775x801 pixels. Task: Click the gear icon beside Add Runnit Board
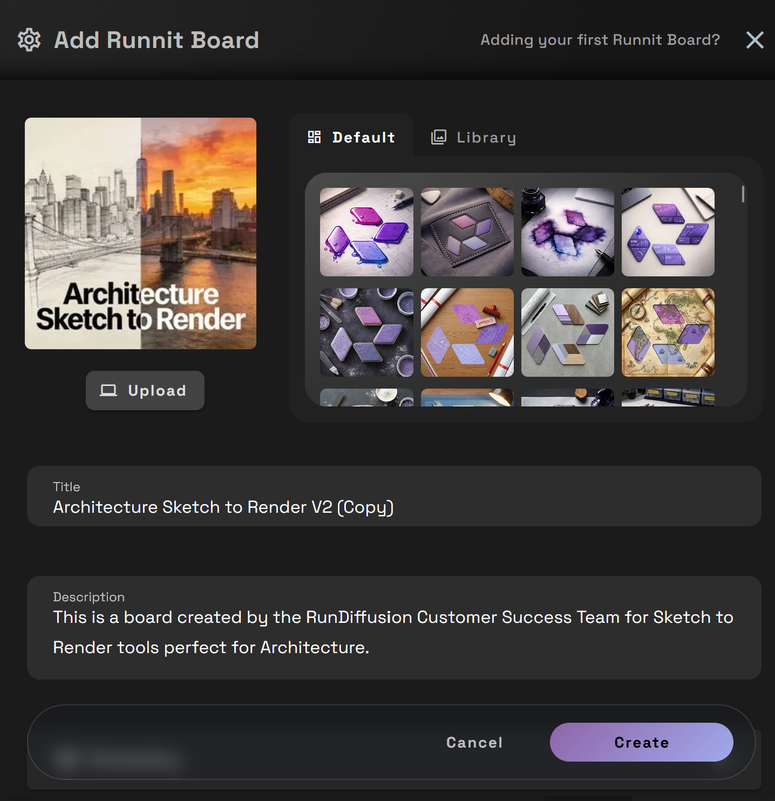point(29,40)
